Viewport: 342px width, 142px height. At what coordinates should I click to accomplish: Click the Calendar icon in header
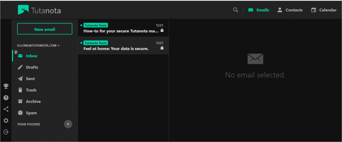(314, 10)
